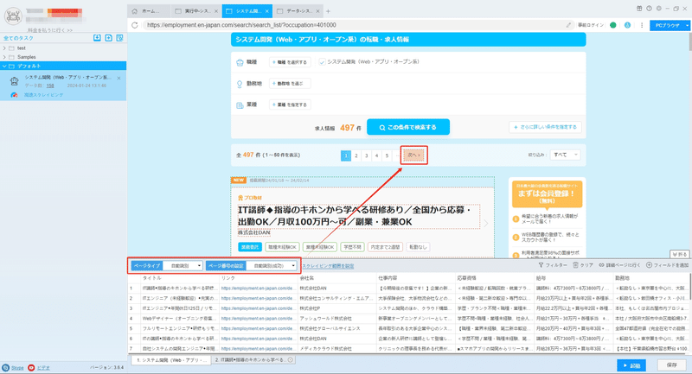Click the 職種 hat icon on webpage
This screenshot has height=374, width=692.
(240, 62)
